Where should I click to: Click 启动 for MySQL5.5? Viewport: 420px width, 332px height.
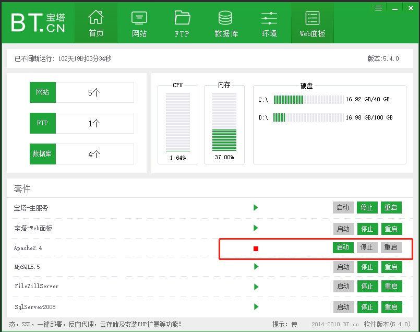pos(344,267)
